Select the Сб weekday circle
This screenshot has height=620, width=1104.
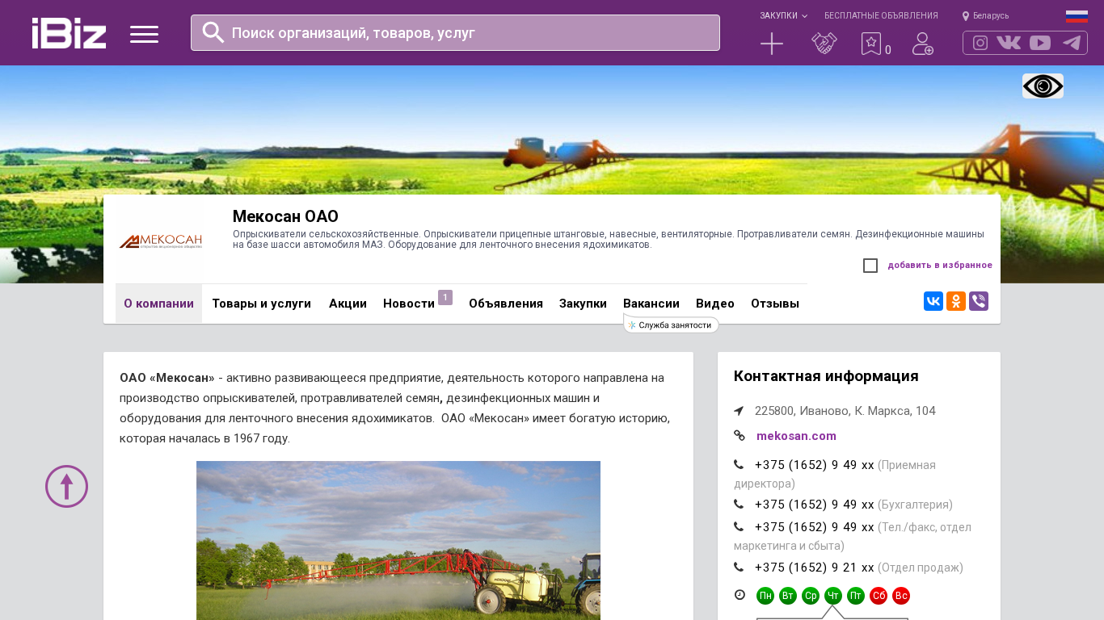[879, 596]
